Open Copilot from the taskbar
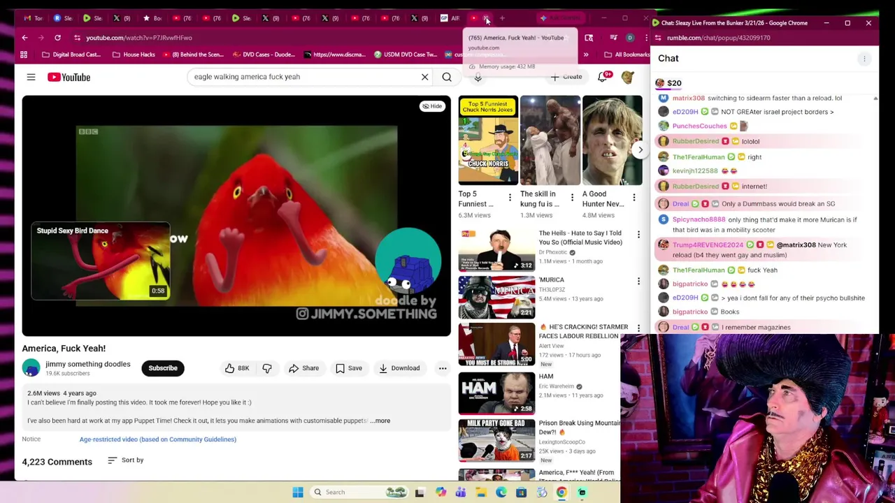 pyautogui.click(x=441, y=493)
